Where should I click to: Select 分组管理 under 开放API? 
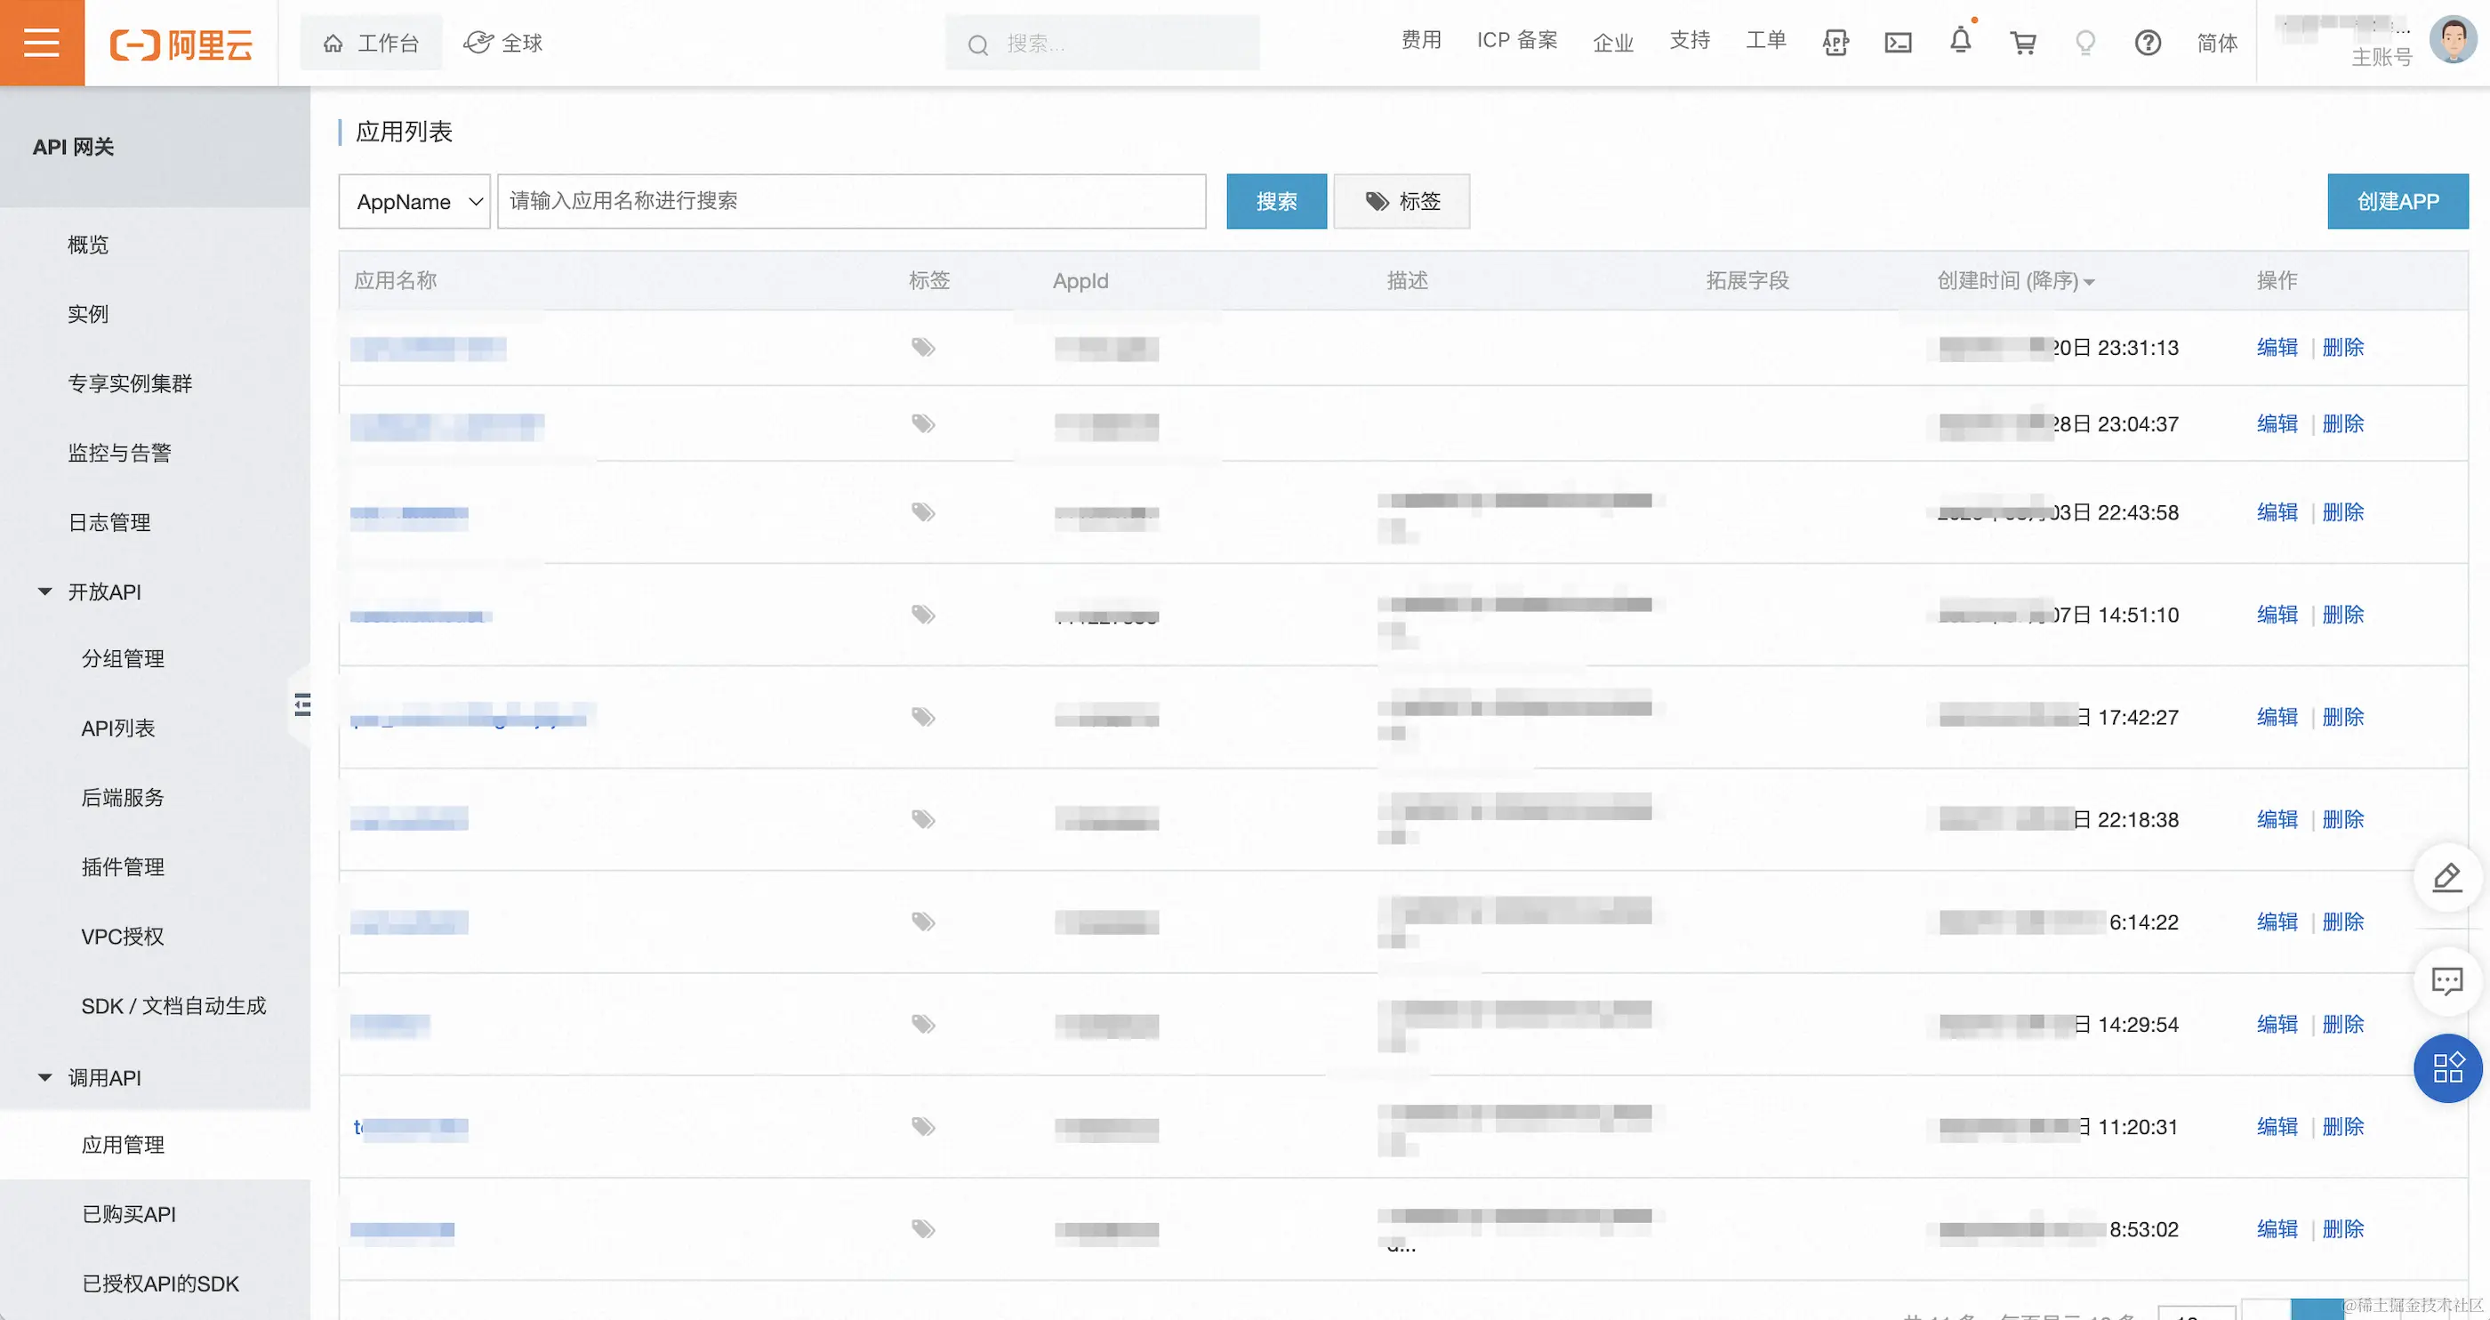tap(123, 658)
